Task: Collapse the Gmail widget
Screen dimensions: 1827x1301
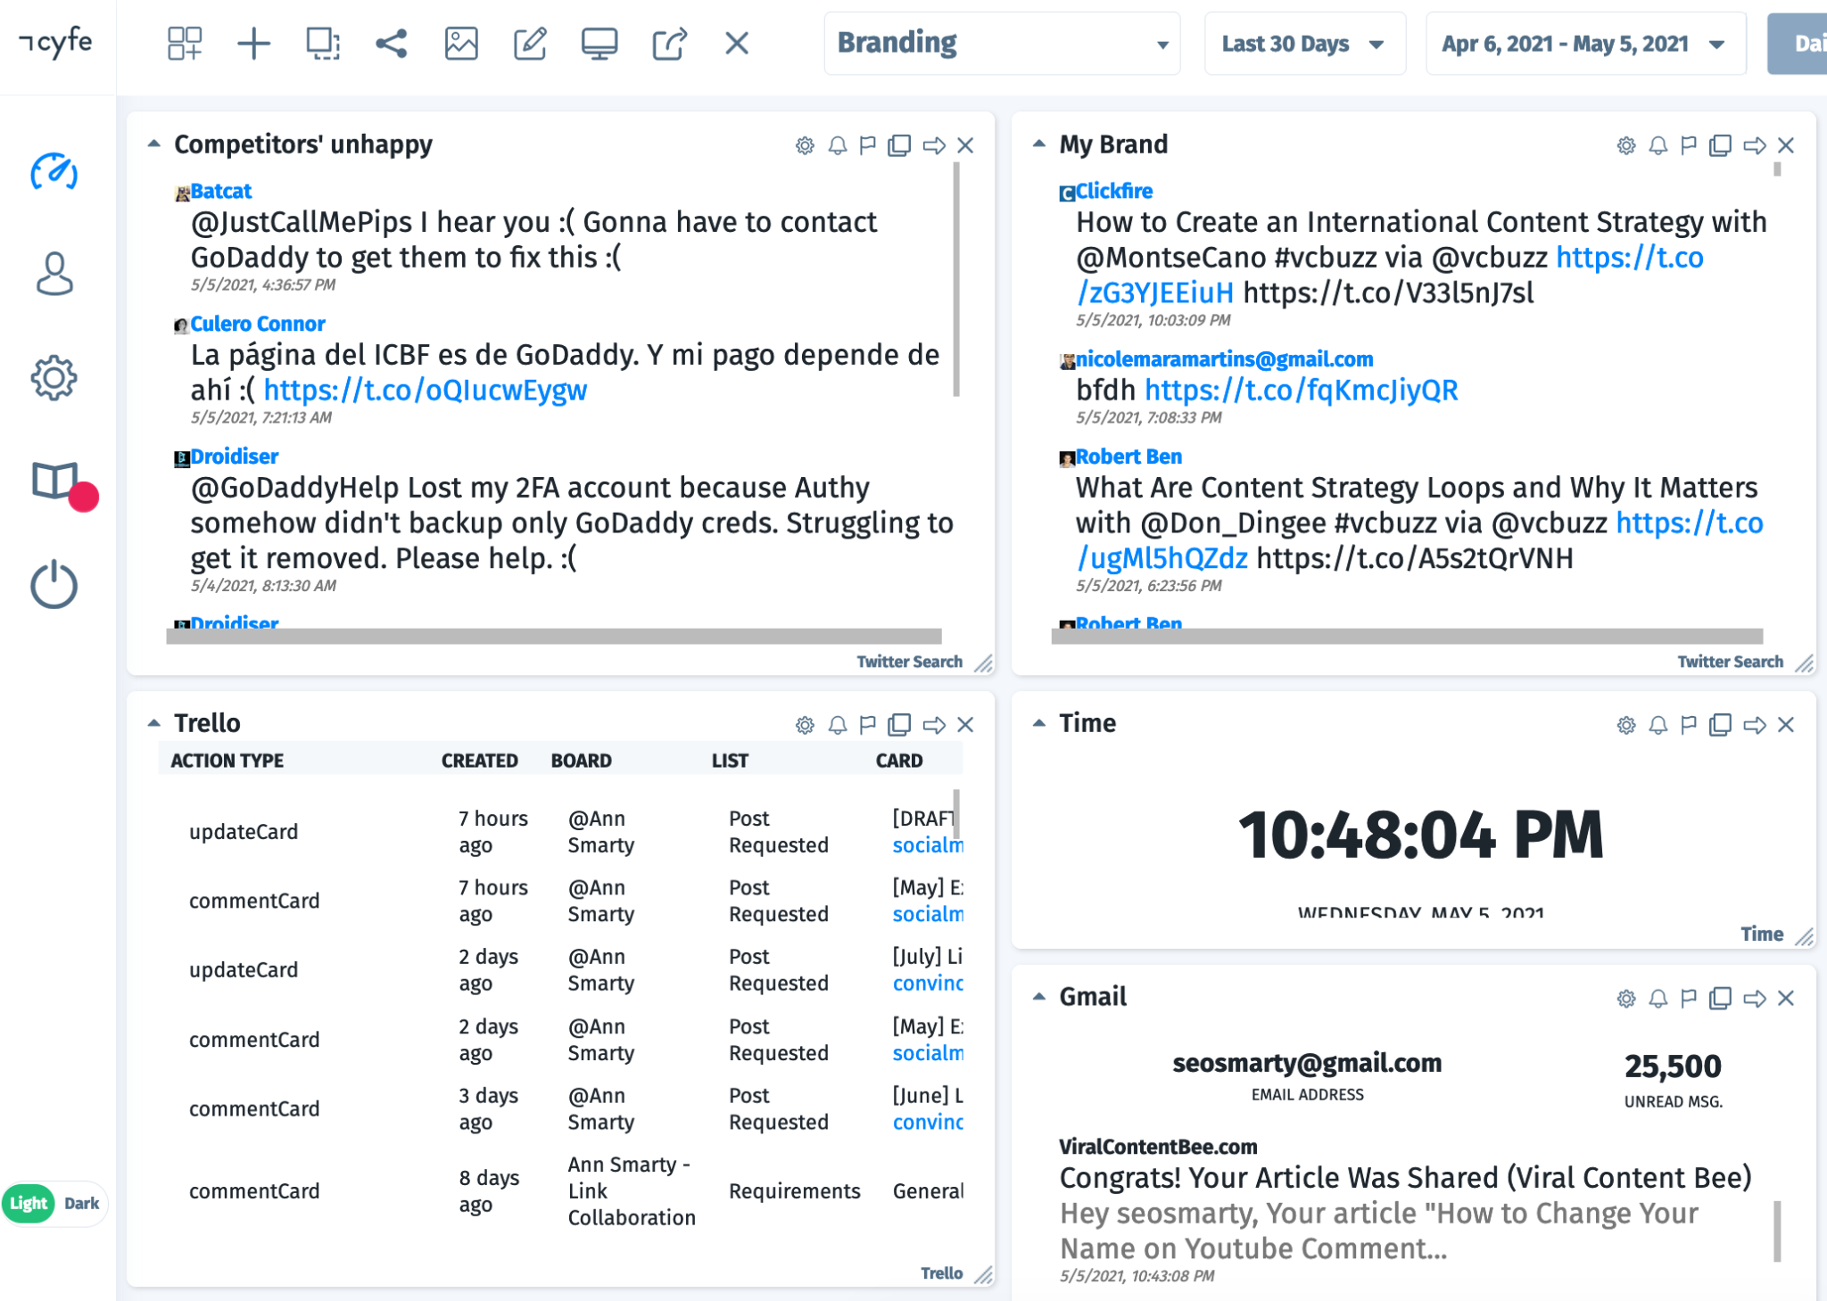Action: (x=1039, y=996)
